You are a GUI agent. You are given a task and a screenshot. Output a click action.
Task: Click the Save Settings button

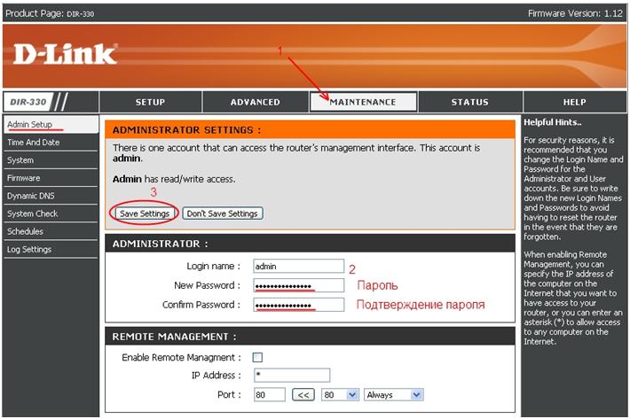(145, 213)
